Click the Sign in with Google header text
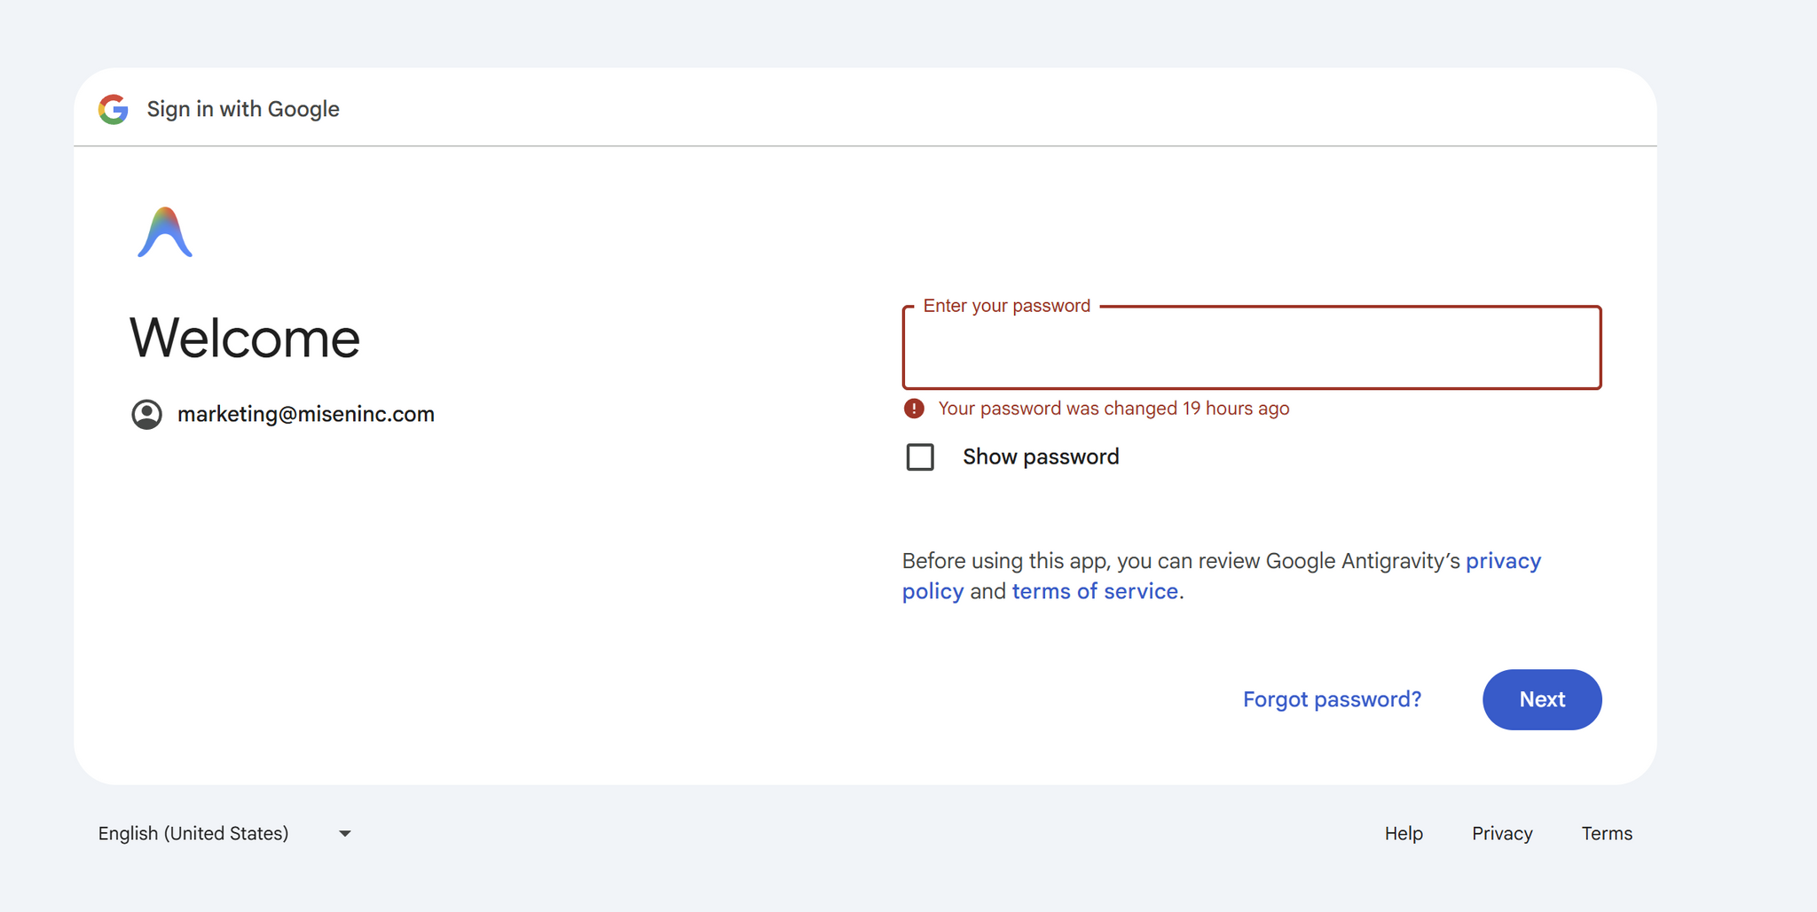 243,109
